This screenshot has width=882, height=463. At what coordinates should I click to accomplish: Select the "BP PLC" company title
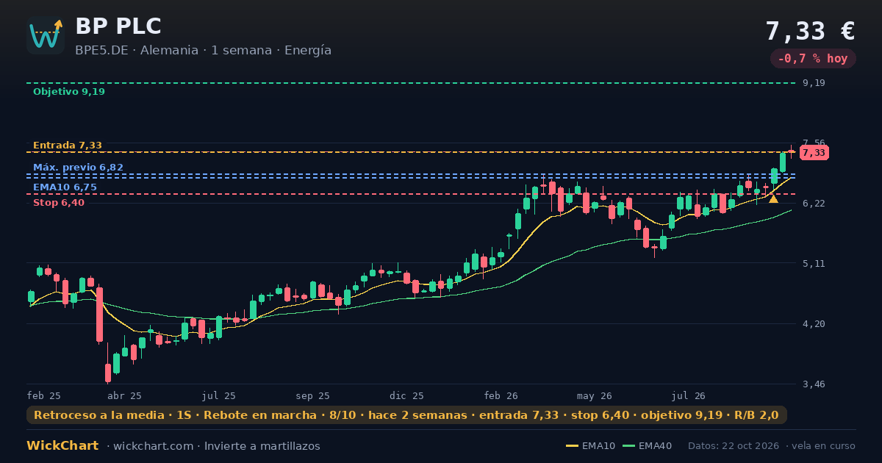(118, 26)
